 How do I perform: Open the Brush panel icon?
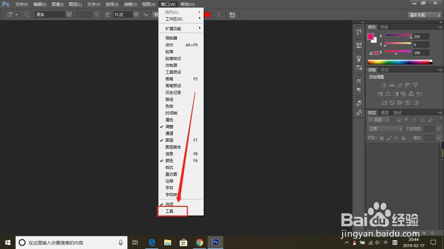click(x=359, y=58)
